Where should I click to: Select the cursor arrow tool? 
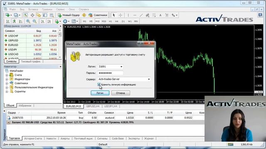114,15
